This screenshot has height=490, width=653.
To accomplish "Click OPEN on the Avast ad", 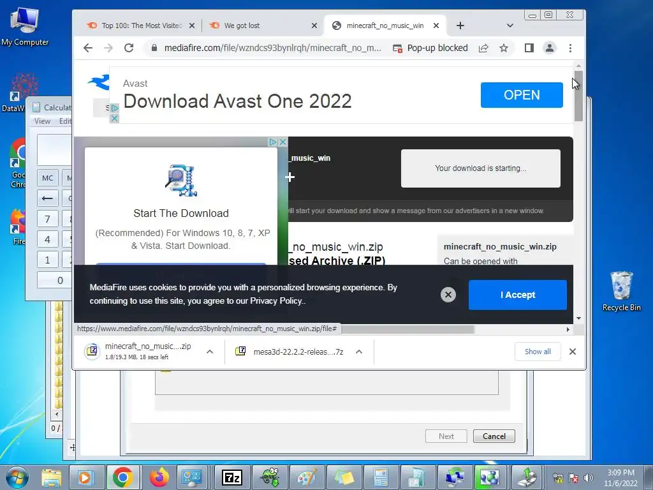I will coord(522,95).
